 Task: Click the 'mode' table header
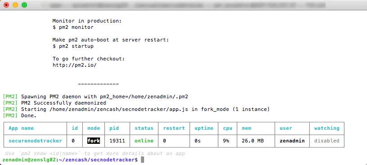point(94,128)
